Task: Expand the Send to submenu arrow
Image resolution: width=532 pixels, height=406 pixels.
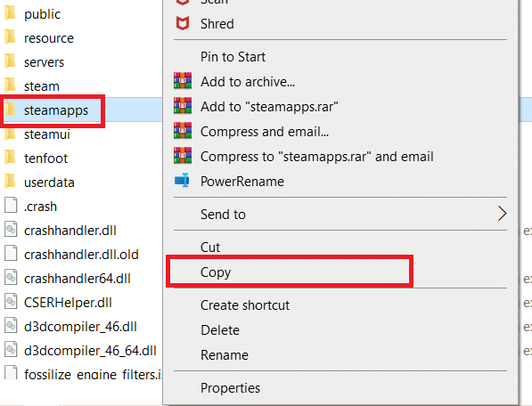Action: pyautogui.click(x=502, y=214)
